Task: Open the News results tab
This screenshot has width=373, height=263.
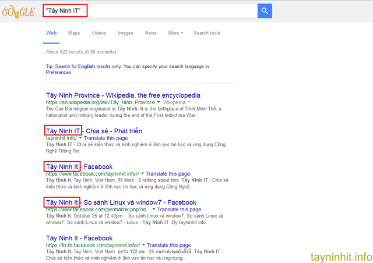Action: click(x=150, y=33)
